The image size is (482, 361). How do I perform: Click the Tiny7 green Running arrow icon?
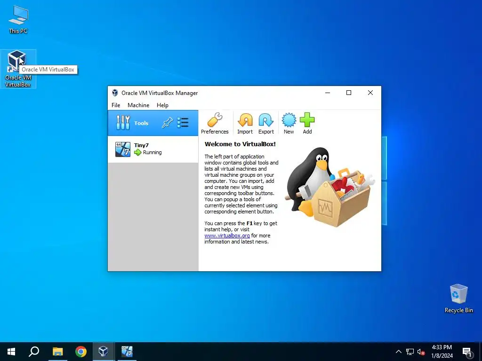138,152
